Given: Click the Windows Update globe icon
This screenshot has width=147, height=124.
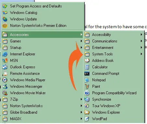Looking at the screenshot, I should point(5,19).
